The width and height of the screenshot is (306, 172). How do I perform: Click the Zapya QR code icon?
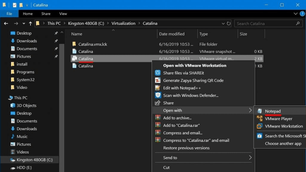click(158, 80)
